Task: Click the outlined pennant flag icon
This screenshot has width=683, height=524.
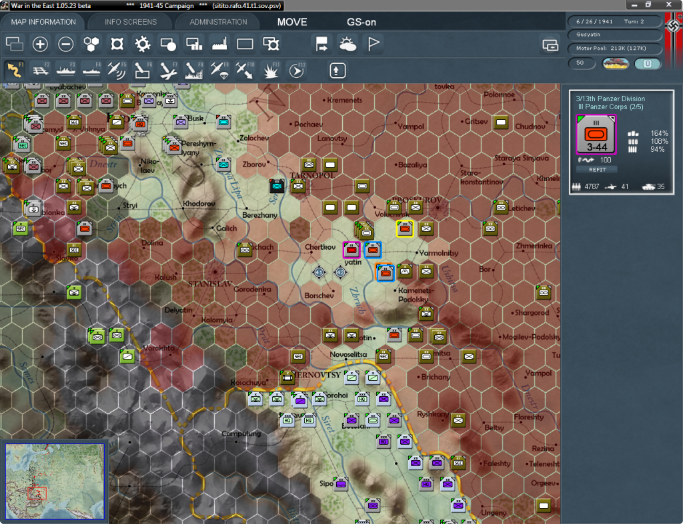Action: (374, 44)
